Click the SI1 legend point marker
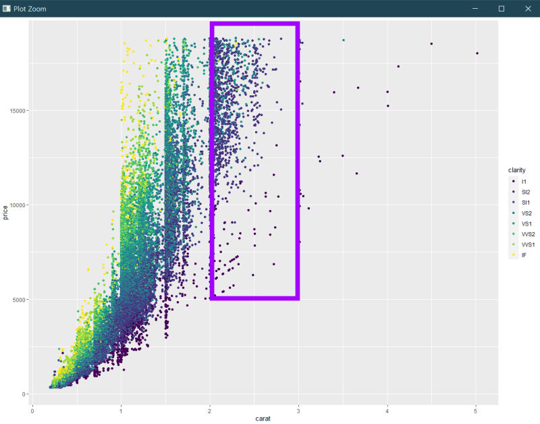Screen dimensions: 540x424 [x=513, y=203]
